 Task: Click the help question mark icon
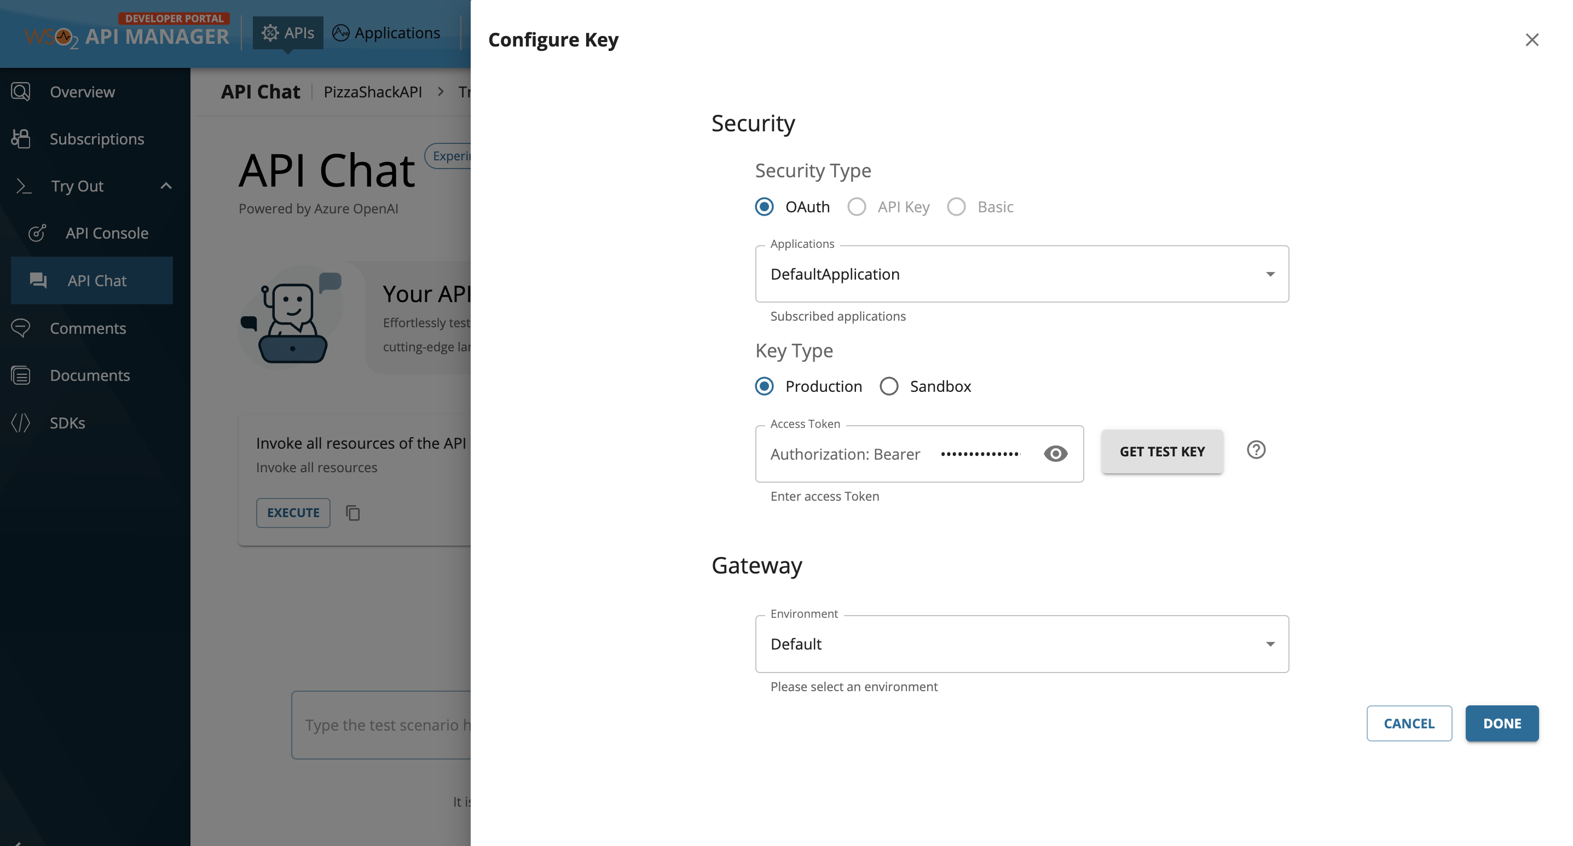[x=1256, y=450]
